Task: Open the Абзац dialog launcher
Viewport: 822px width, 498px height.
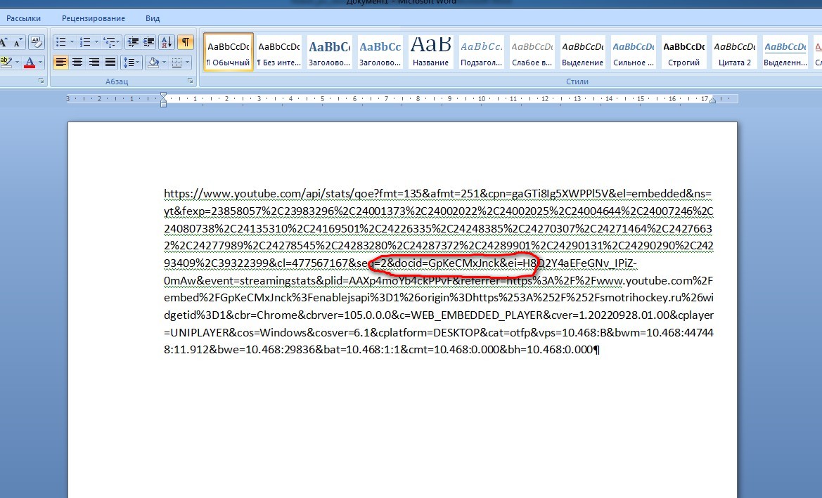Action: [191, 81]
